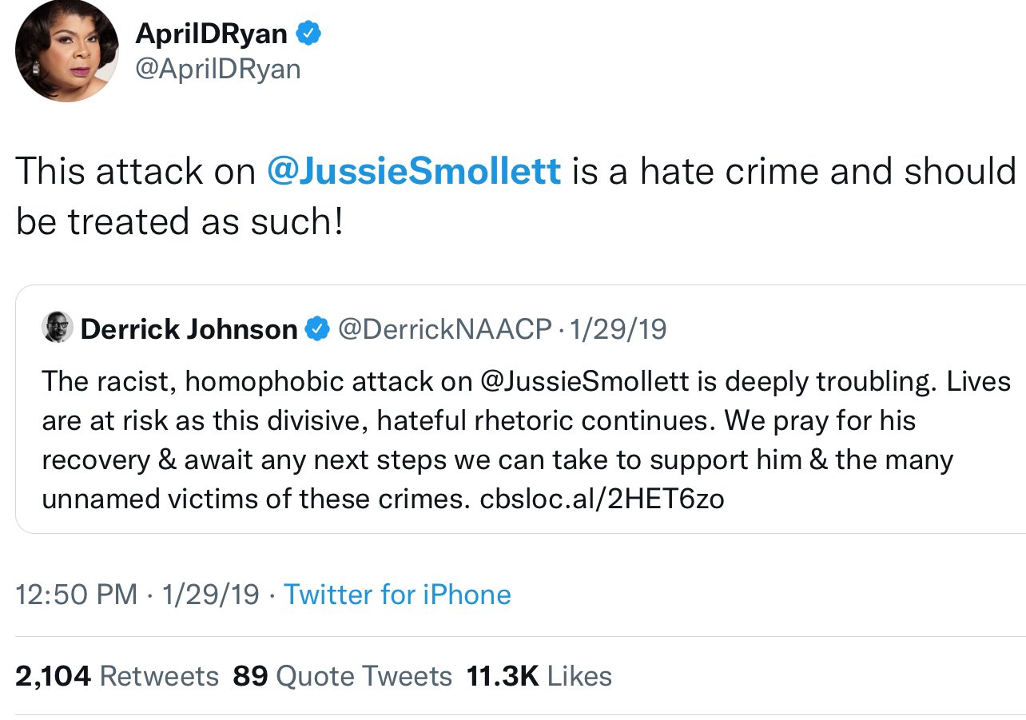
Task: Open the @DerrickNAACP handle
Action: [445, 328]
